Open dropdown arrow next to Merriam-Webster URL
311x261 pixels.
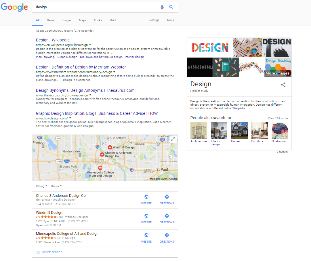point(114,72)
